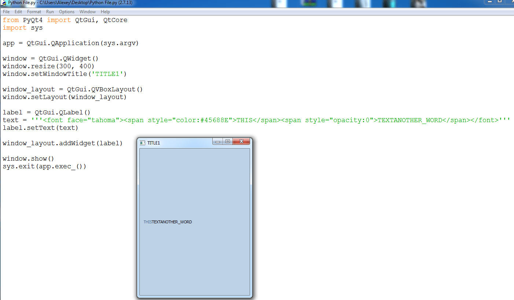Viewport: 514px width, 300px height.
Task: Minimize the IDLE editor window
Action: 490,3
